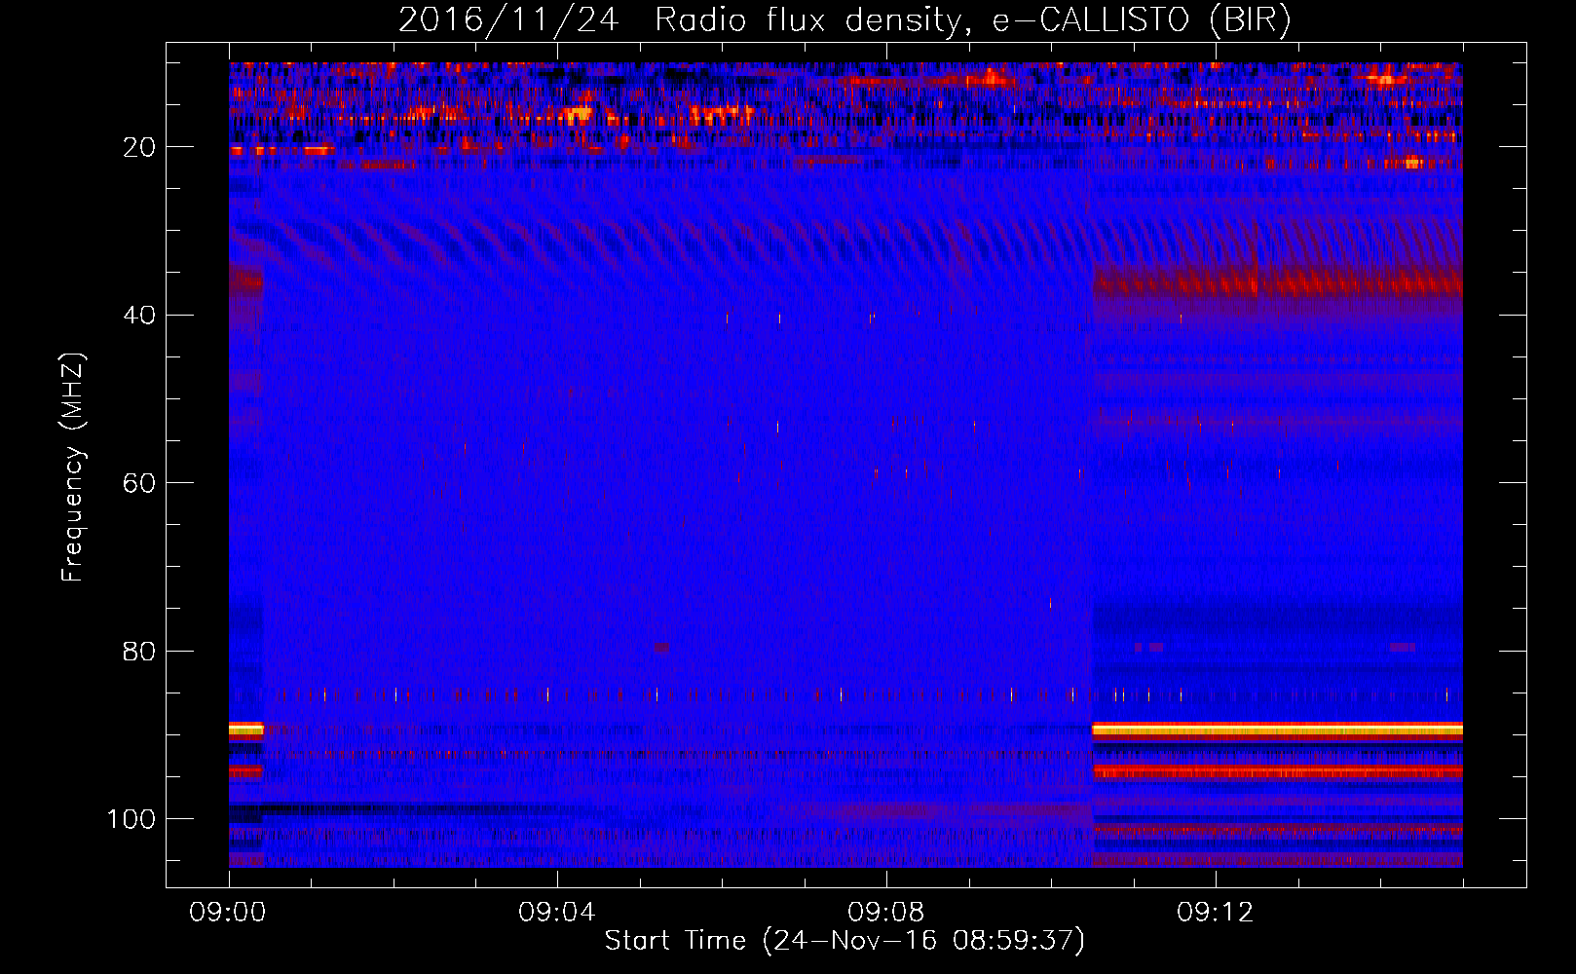Click the '100' frequency tick label
The image size is (1576, 974).
(x=131, y=819)
